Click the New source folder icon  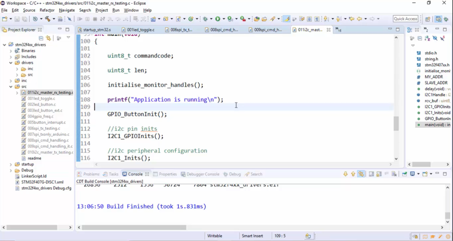[166, 19]
